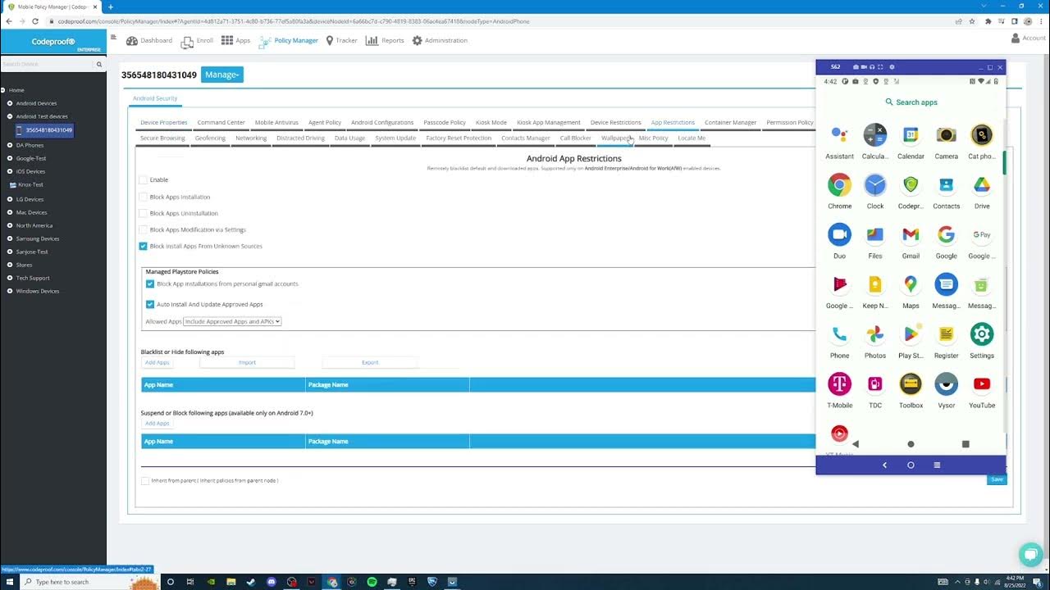Launch the T-Mobile app on the phone
1050x590 pixels.
[839, 384]
